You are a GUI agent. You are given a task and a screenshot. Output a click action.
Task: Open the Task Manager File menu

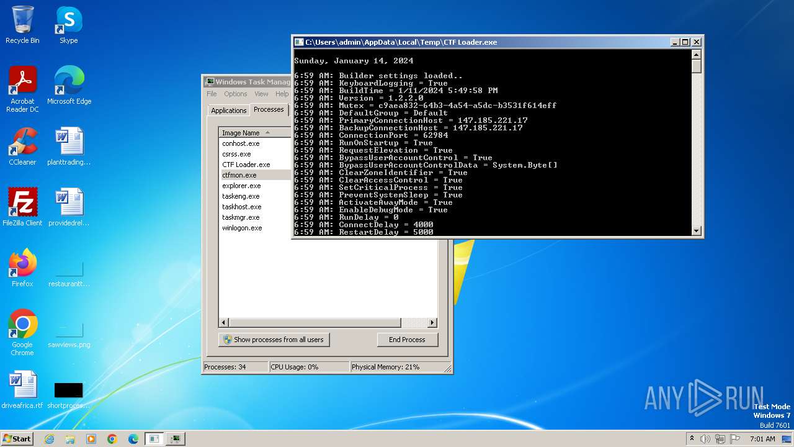212,94
